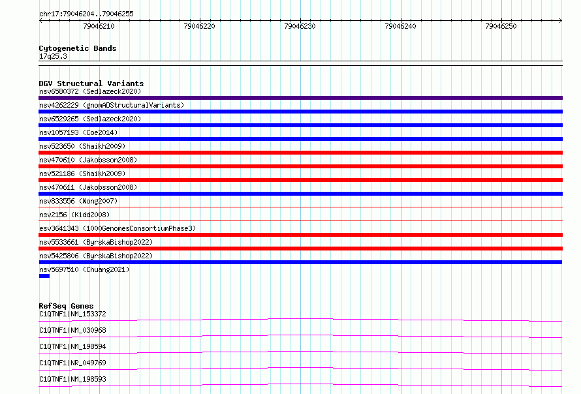Select the nsv523650 (Shaikh2009) variant label
This screenshot has height=394, width=581.
pos(82,146)
